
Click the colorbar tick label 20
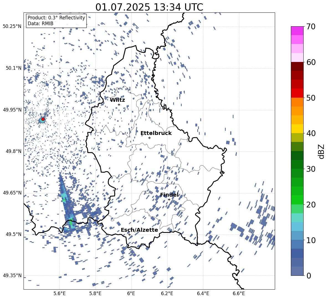[311, 204]
